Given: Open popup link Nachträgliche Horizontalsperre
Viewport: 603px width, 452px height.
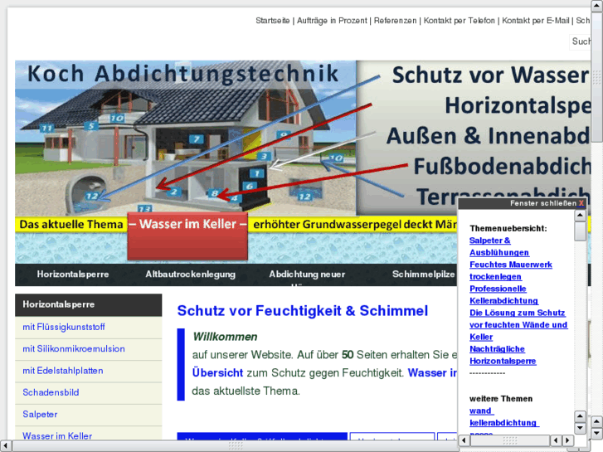Looking at the screenshot, I should 503,355.
